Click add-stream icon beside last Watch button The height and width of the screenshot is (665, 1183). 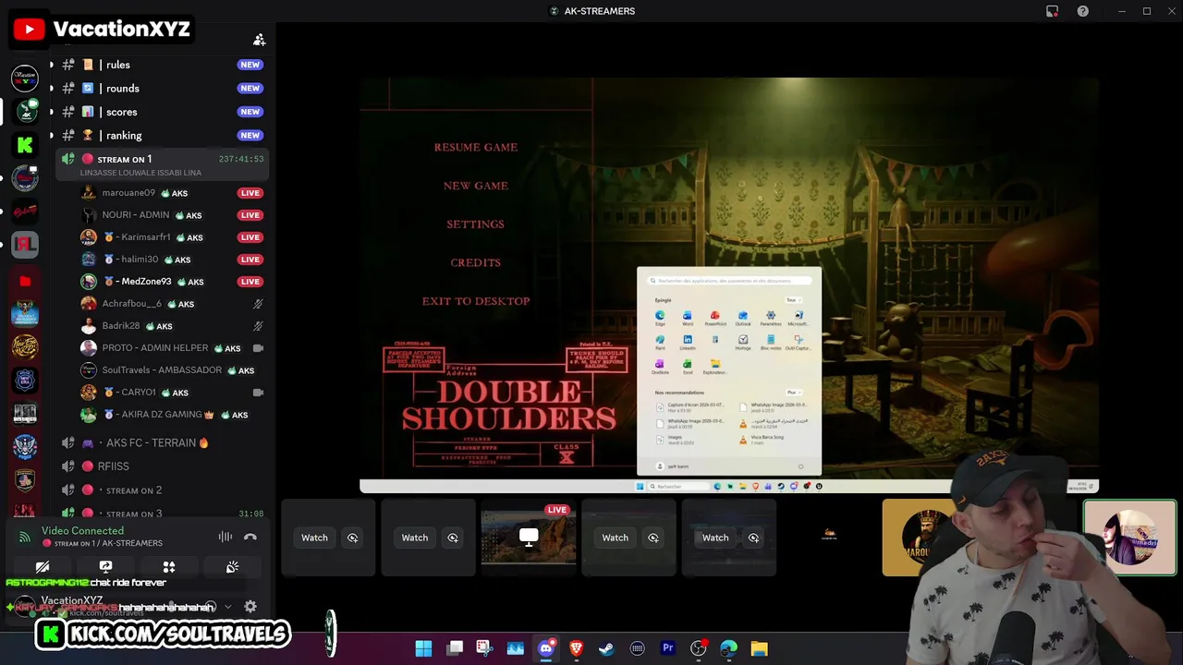point(753,538)
